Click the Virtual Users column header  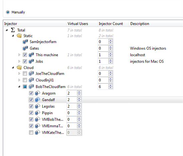click(82, 24)
